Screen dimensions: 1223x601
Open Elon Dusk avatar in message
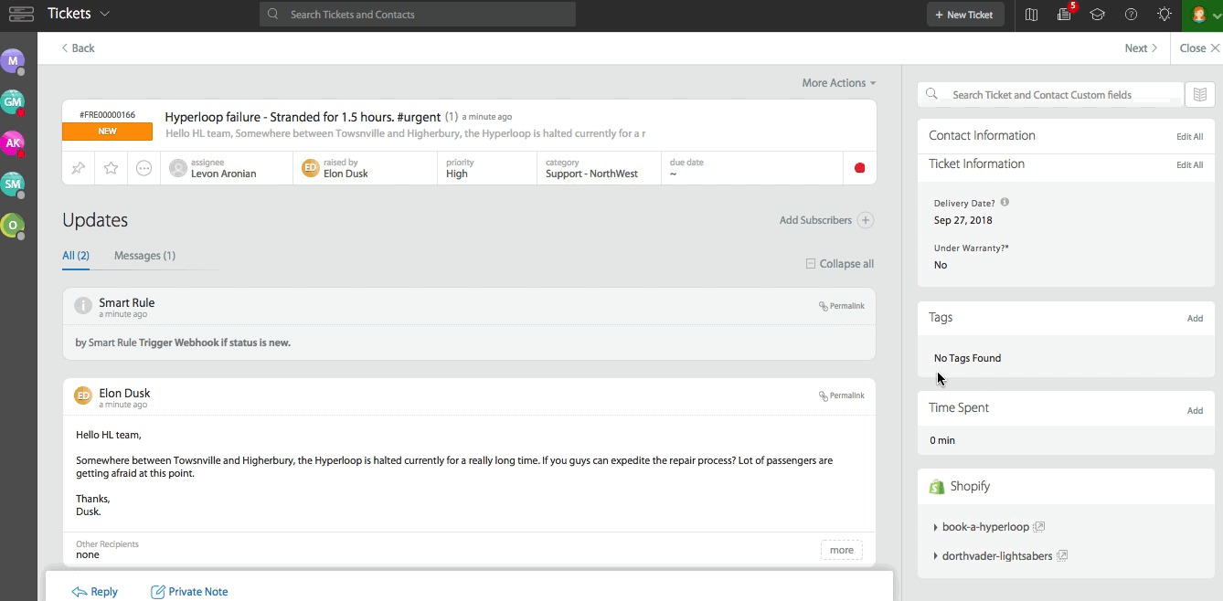(83, 395)
